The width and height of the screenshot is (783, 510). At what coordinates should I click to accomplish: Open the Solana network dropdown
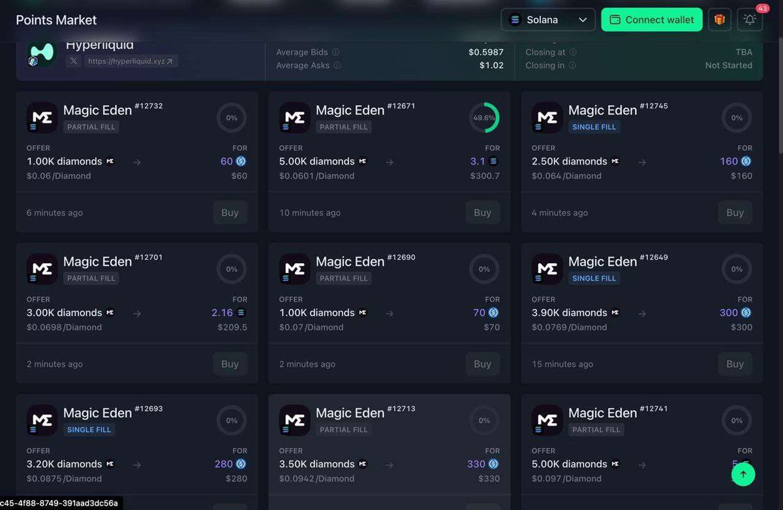(548, 20)
